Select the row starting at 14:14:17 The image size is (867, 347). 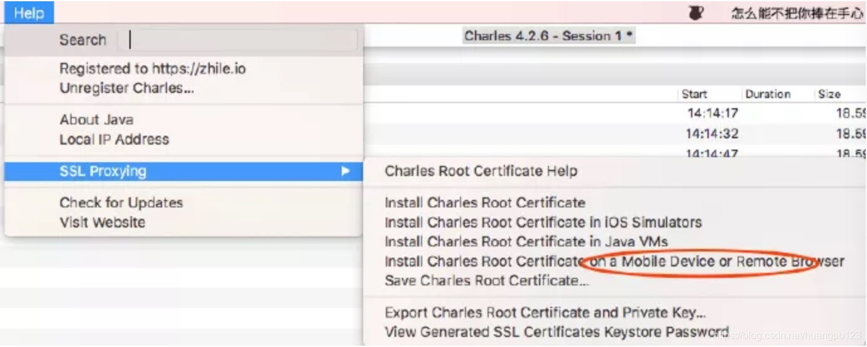click(x=616, y=114)
